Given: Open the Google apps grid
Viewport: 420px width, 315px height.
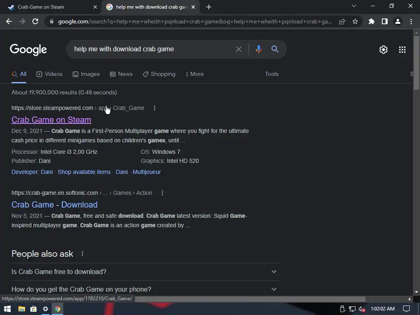Looking at the screenshot, I should [x=402, y=50].
